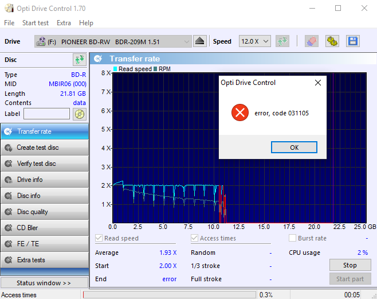Viewport: 377px width, 299px height.
Task: Click the Stop button
Action: point(350,265)
